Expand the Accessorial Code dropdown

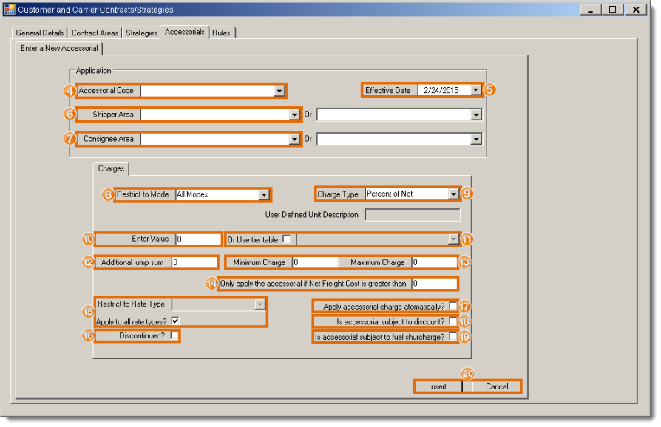(279, 91)
